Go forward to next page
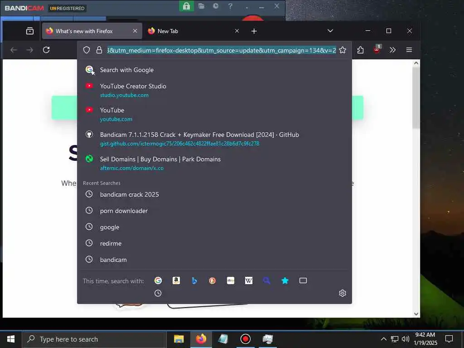Screen dimensions: 464x348 pos(30,50)
